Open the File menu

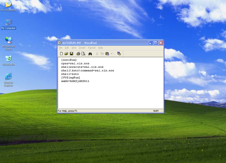point(60,48)
